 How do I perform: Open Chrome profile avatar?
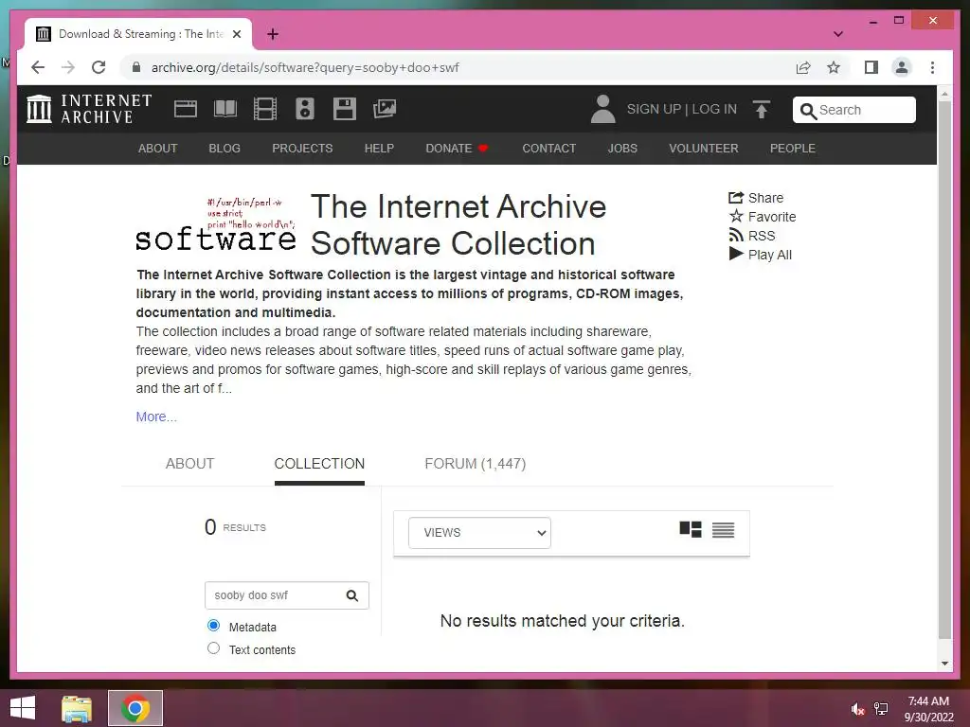[902, 67]
